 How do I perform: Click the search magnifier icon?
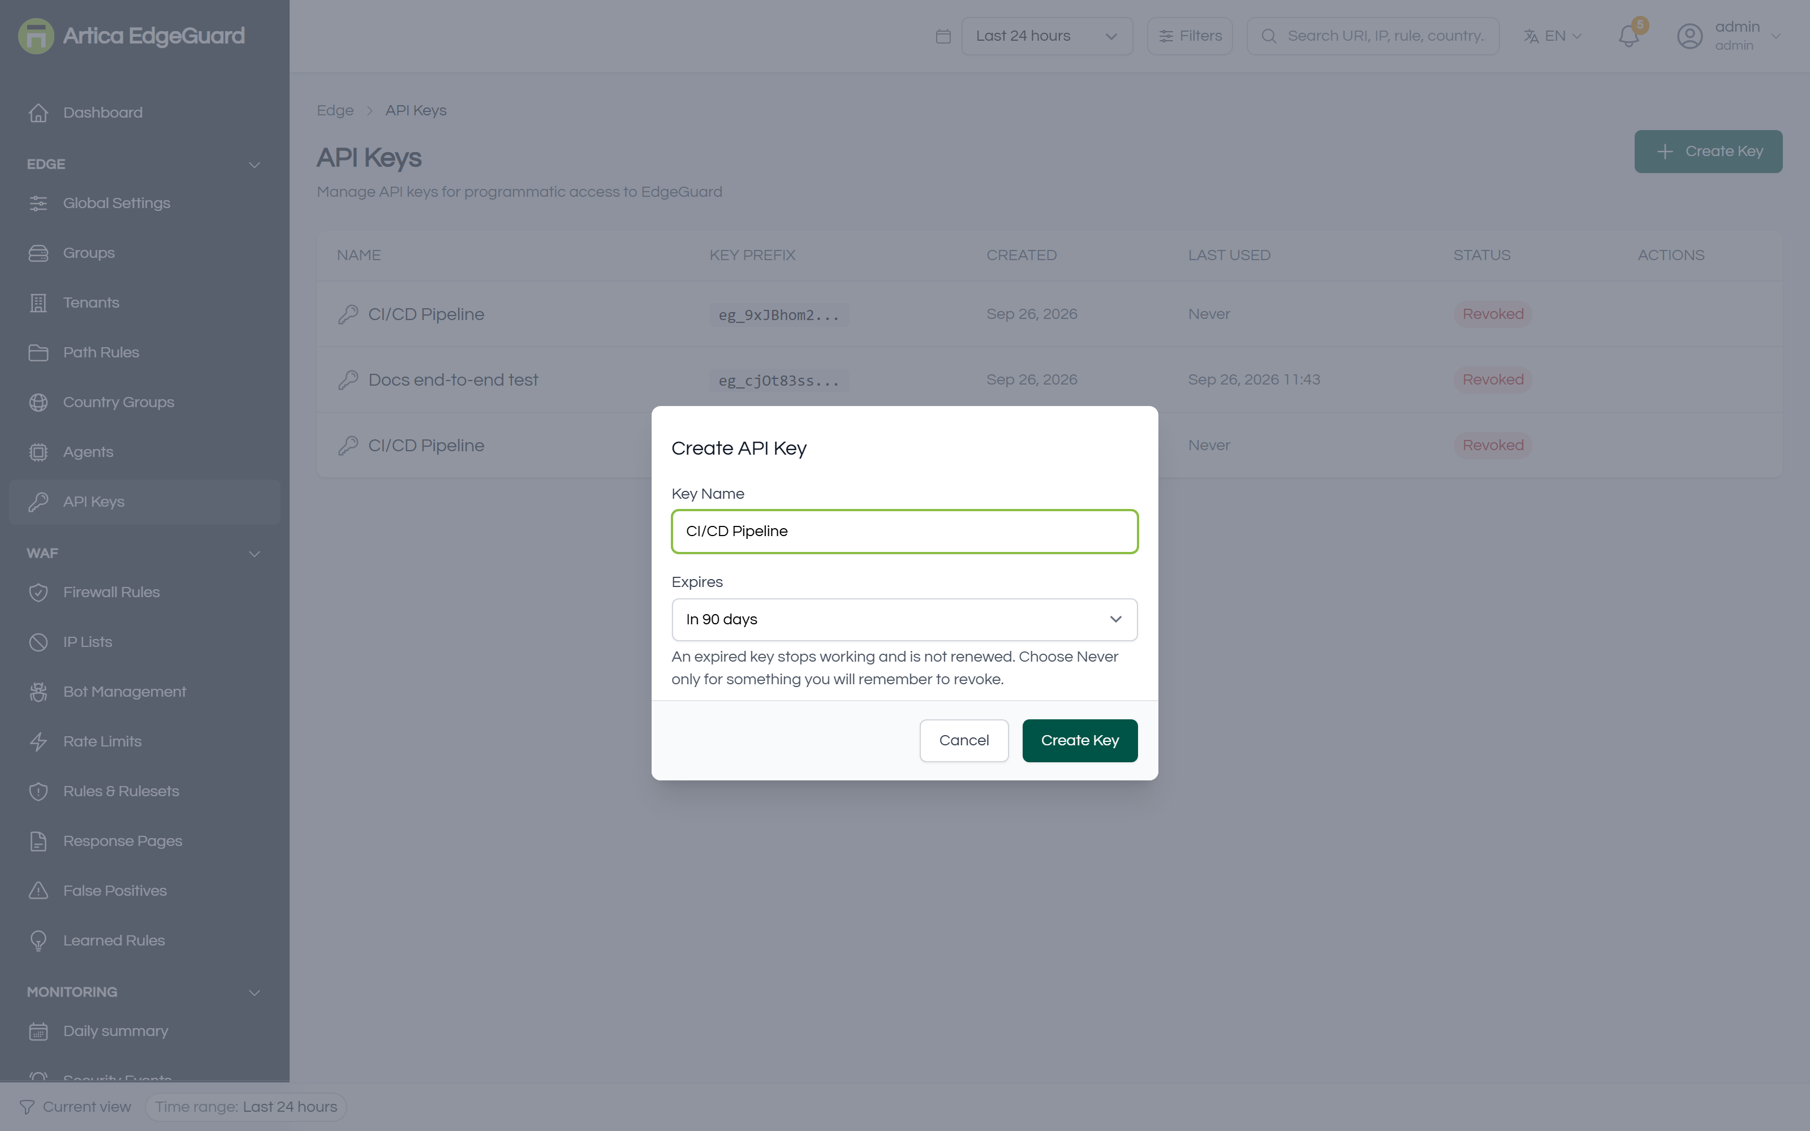[1269, 36]
